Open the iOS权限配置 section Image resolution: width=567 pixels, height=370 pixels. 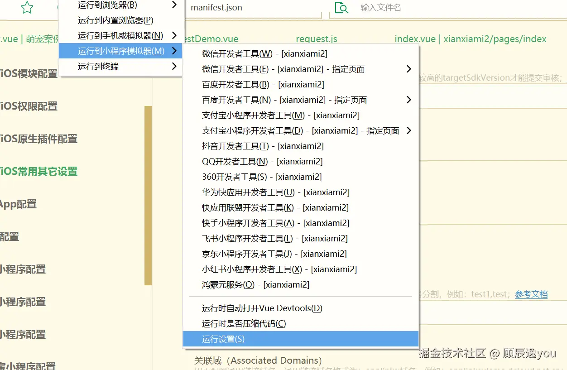click(29, 106)
